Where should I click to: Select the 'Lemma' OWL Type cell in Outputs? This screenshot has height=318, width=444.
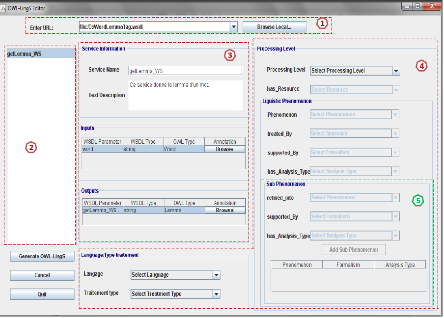click(184, 210)
